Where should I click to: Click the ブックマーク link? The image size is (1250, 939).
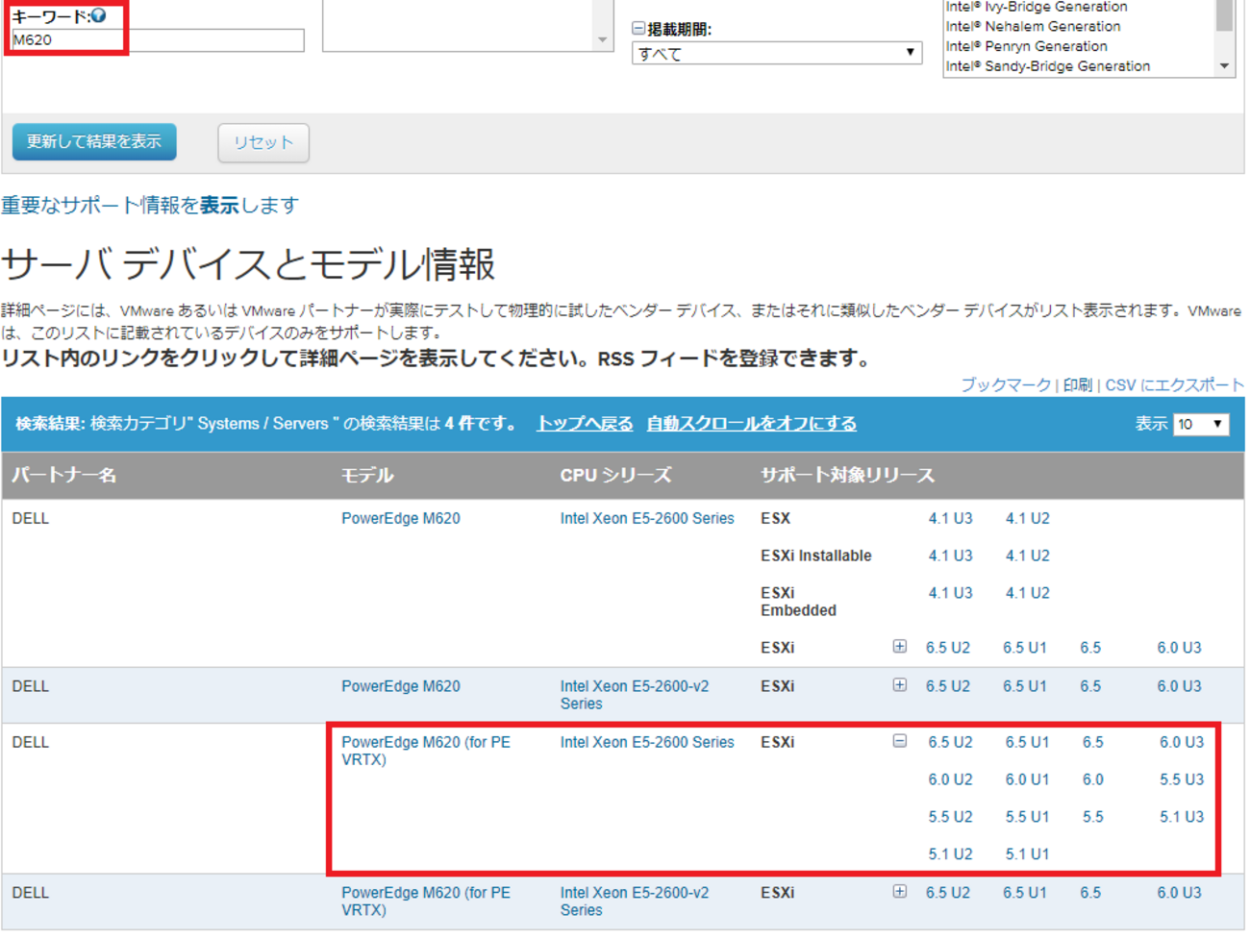coord(1006,384)
